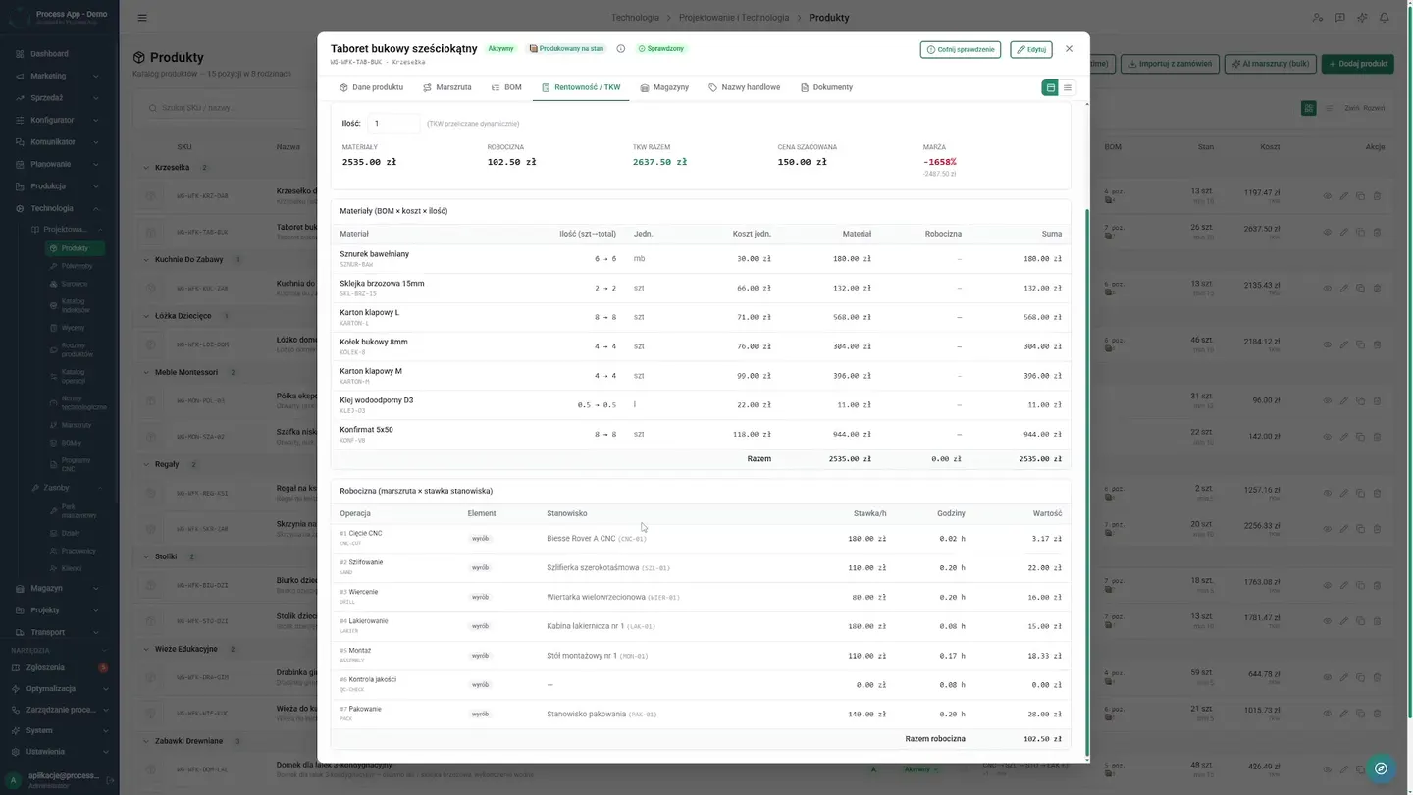
Task: Click the Produkowany na stan badge
Action: click(566, 48)
